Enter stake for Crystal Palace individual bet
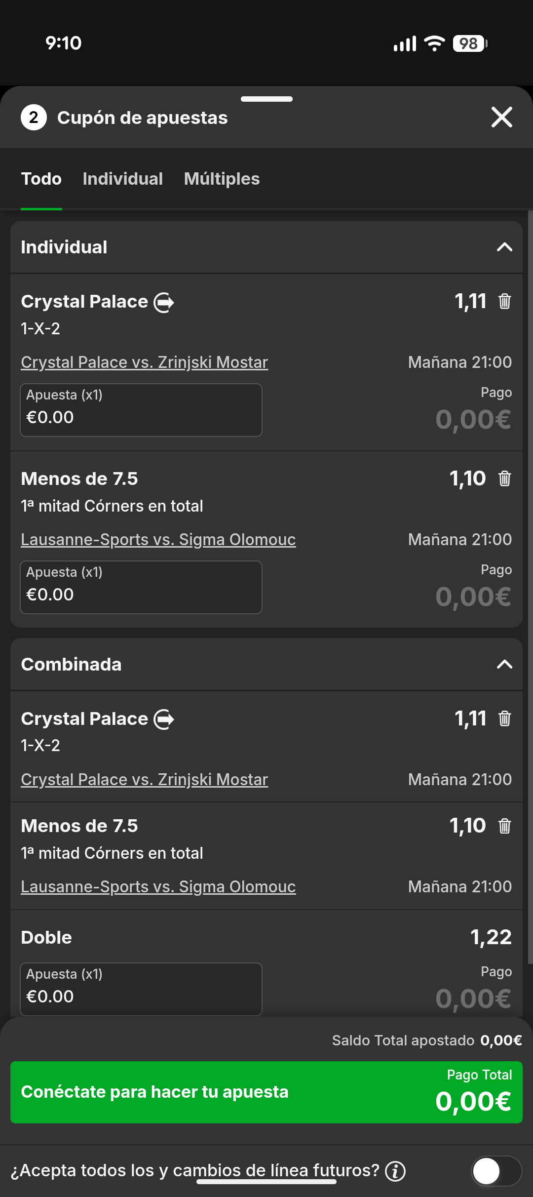Image resolution: width=533 pixels, height=1197 pixels. [141, 410]
